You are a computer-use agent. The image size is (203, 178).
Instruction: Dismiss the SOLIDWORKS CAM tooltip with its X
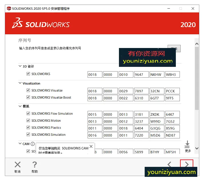[91, 146]
